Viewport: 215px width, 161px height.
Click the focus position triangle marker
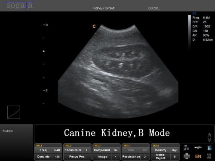pos(44,51)
